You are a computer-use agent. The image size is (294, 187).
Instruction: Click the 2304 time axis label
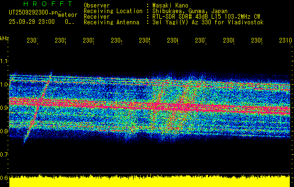coord(117,40)
